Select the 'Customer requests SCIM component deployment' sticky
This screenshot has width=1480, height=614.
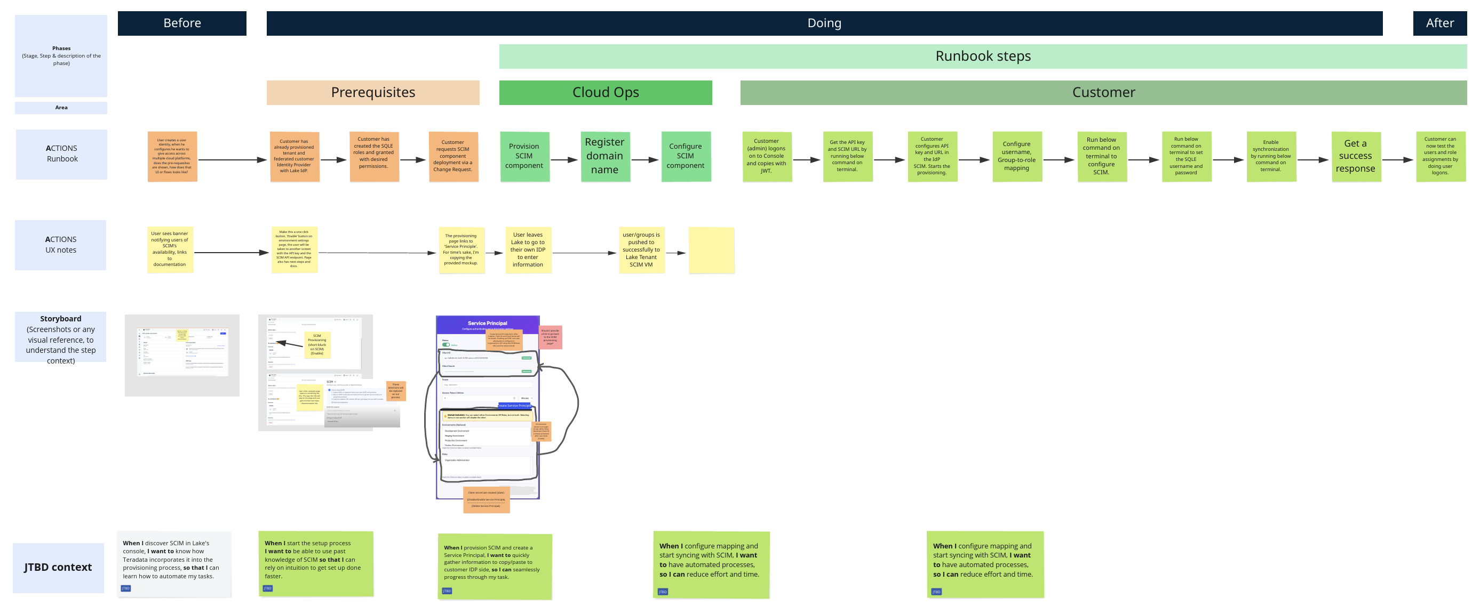tap(453, 156)
